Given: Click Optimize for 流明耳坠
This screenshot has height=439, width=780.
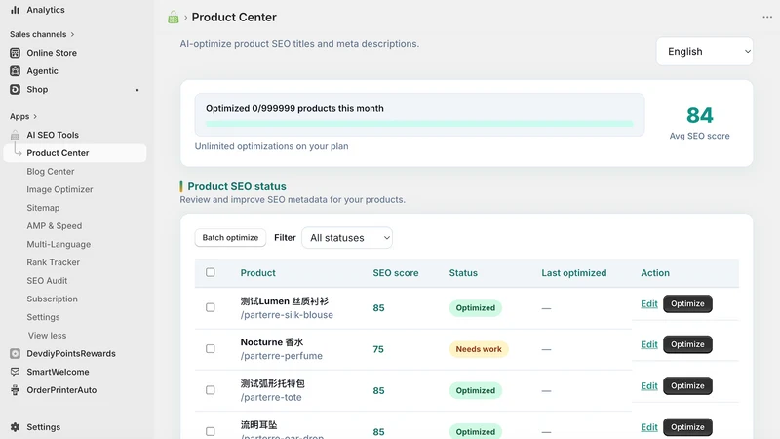Looking at the screenshot, I should (x=687, y=427).
